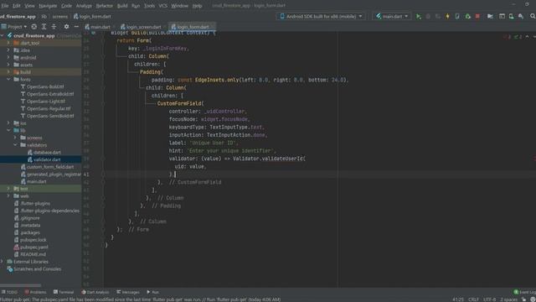Click the Debug bug icon in toolbar
The image size is (536, 302).
(428, 17)
